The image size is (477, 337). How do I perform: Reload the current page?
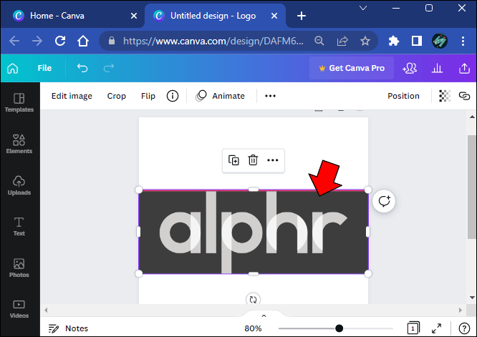(x=60, y=41)
